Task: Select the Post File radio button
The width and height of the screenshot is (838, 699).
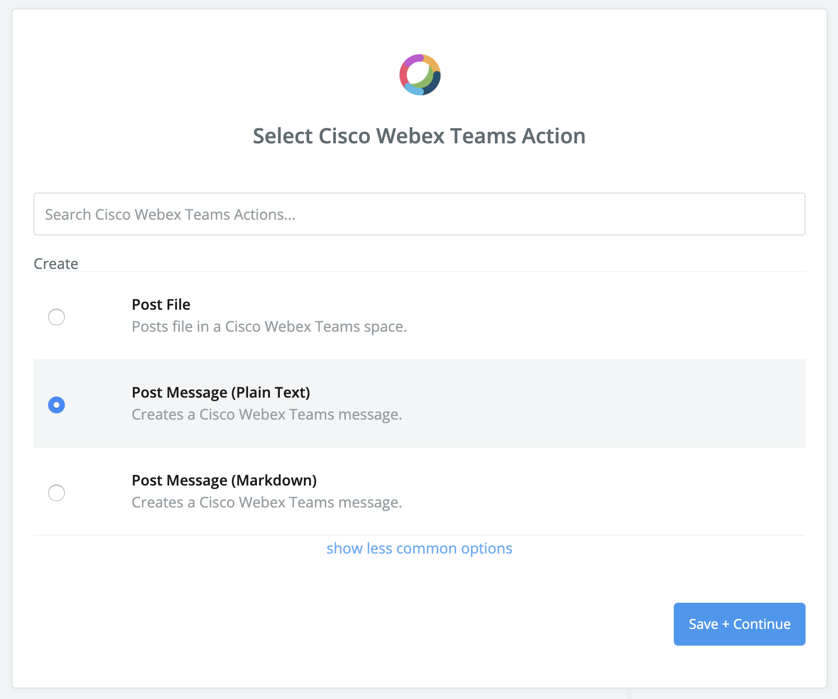Action: (x=56, y=317)
